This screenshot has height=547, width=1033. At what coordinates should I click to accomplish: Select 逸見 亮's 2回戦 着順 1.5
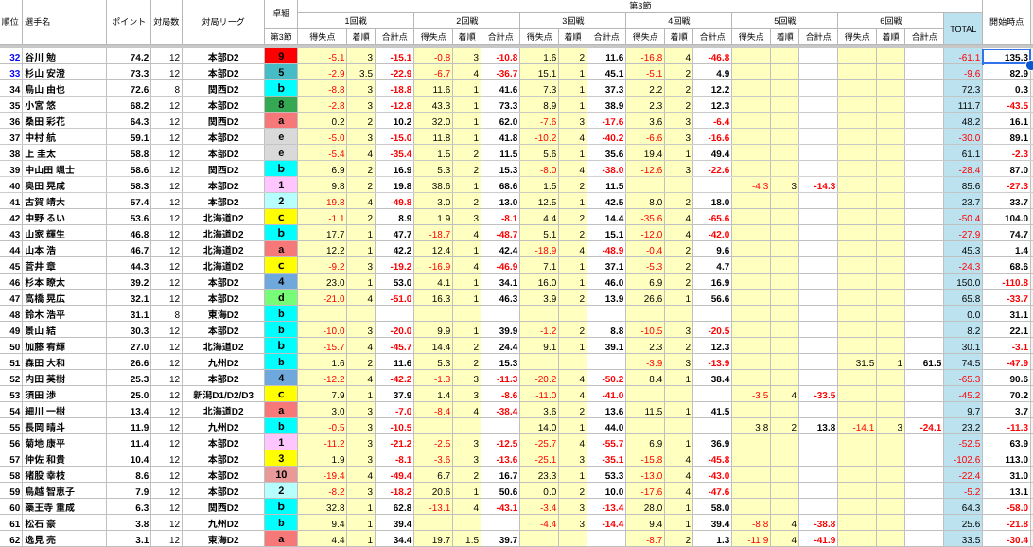pos(472,540)
